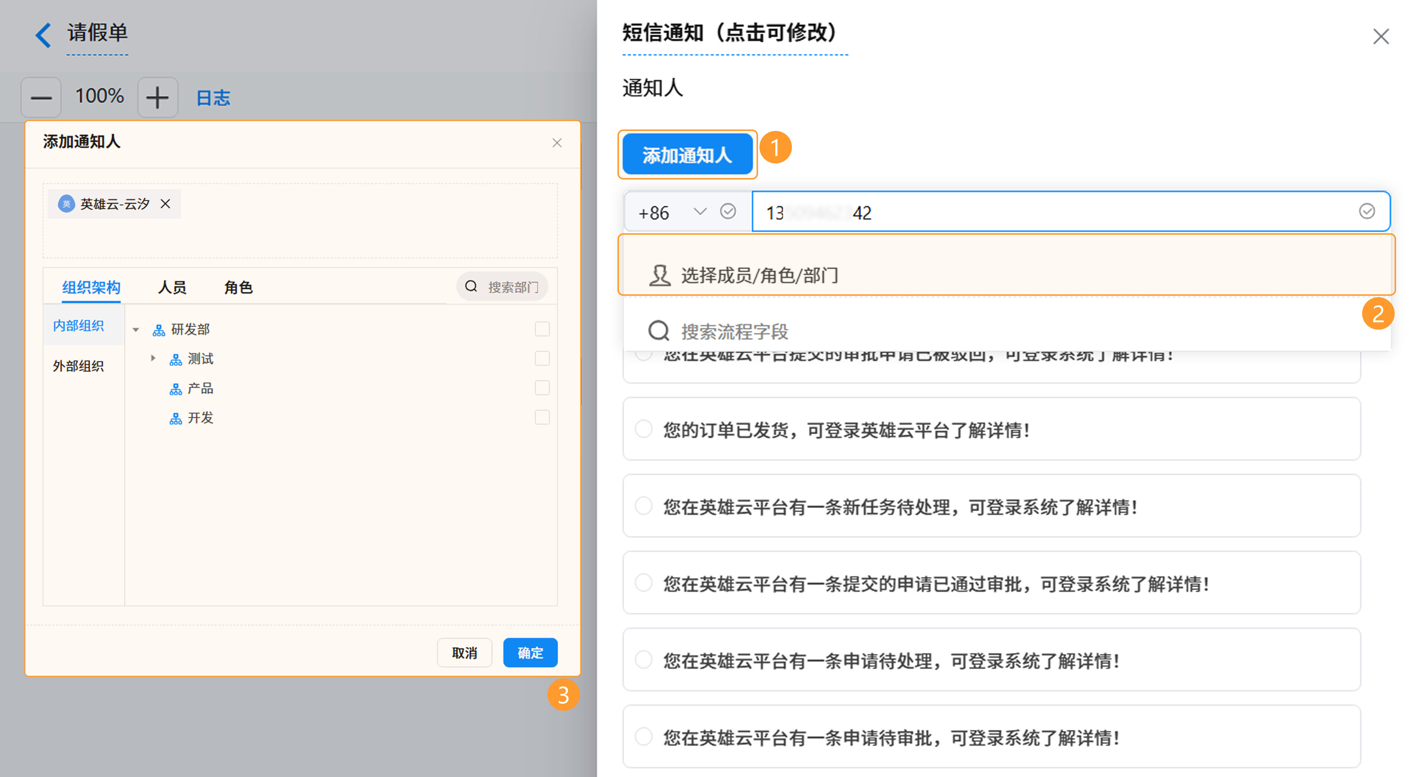This screenshot has height=777, width=1413.
Task: Close the 添加通知人 dialog
Action: [x=557, y=143]
